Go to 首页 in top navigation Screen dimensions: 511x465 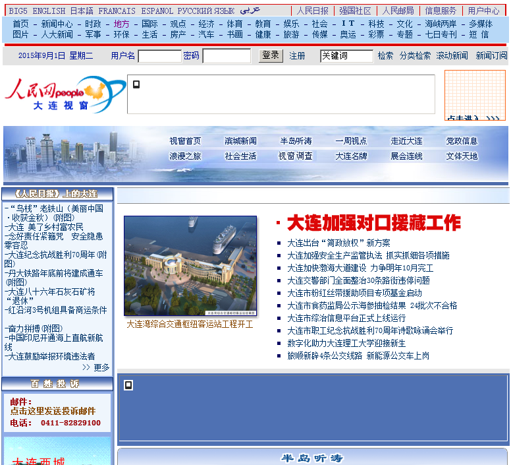[x=20, y=24]
